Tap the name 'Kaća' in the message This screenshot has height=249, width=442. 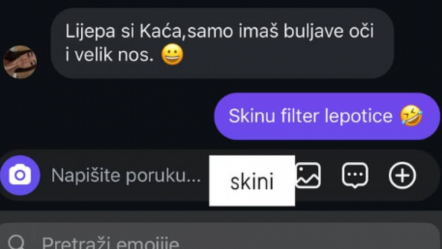tap(161, 30)
